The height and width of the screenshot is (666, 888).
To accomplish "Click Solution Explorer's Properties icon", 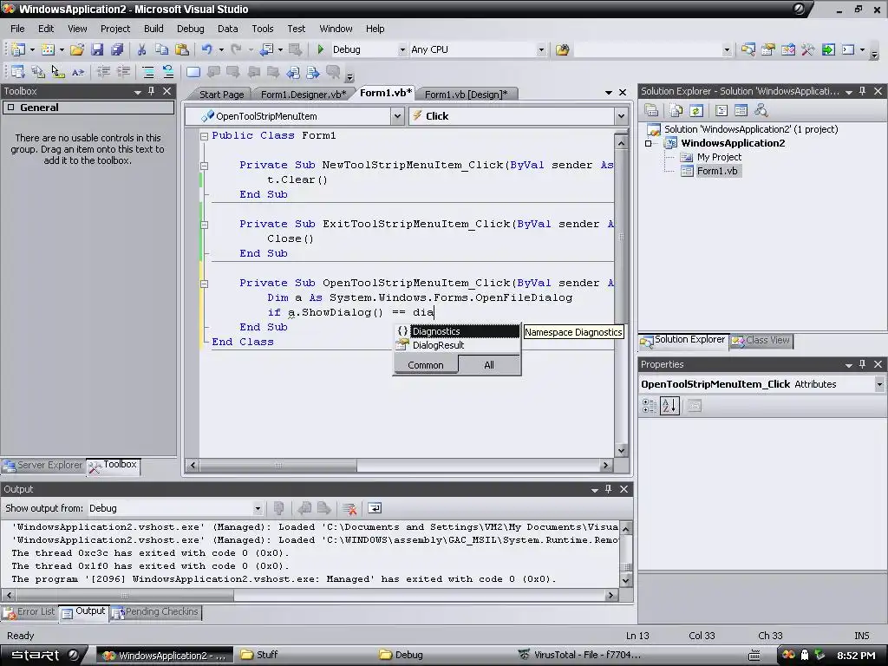I will 651,110.
